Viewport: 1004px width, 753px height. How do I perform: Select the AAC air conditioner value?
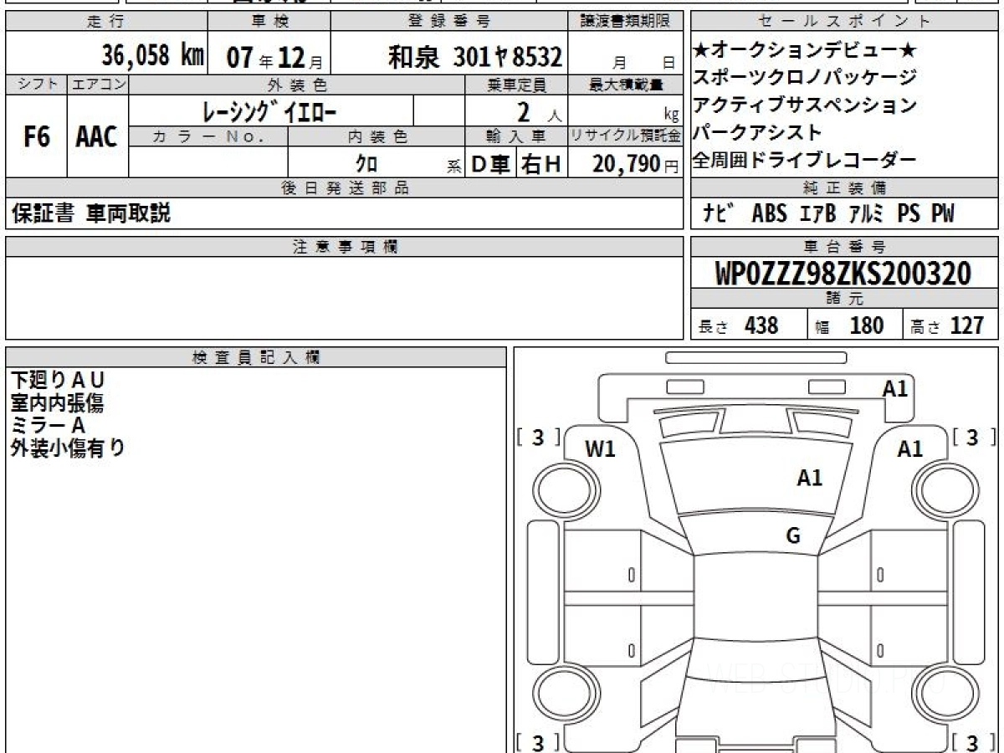tap(97, 137)
